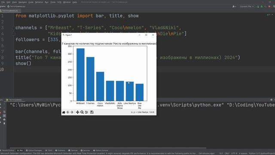Open the Services tool window

point(85,150)
